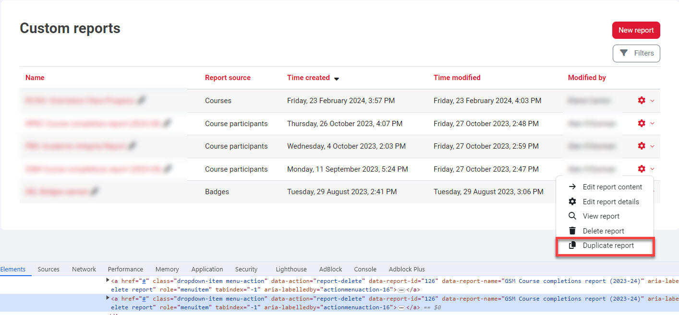Click the sort arrow next to Time created

point(337,79)
